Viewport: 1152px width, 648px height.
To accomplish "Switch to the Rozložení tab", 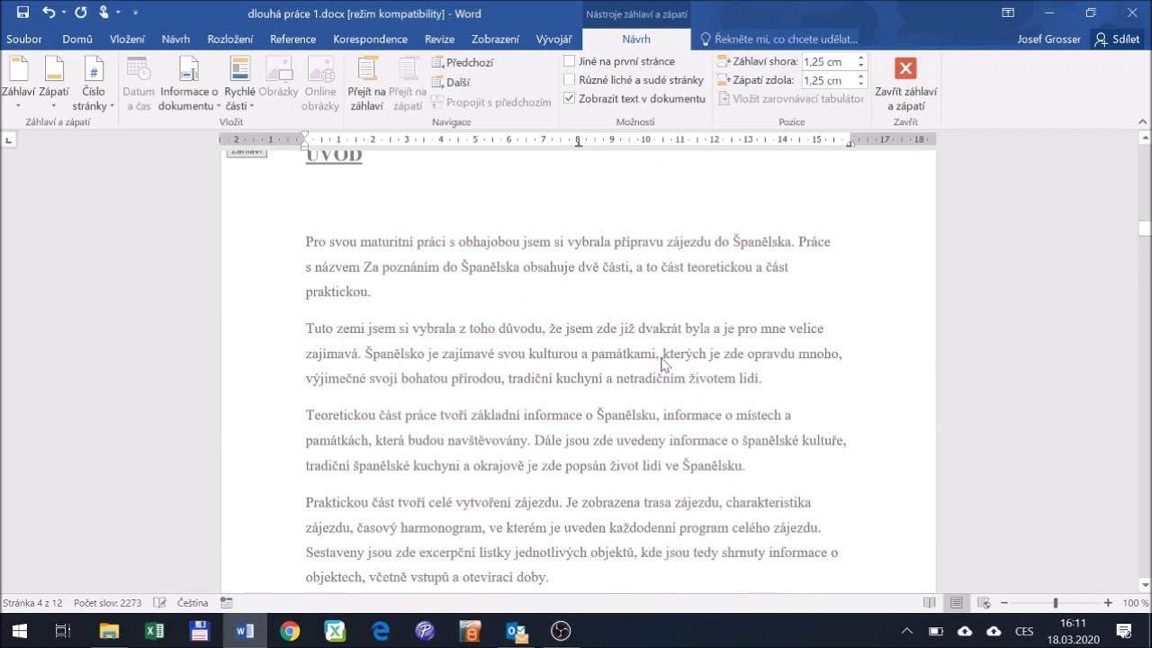I will [229, 39].
